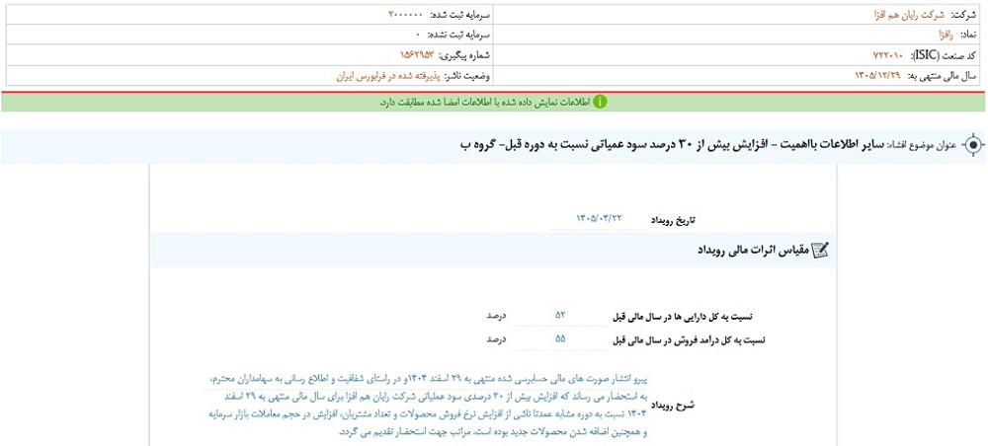This screenshot has width=988, height=446.
Task: Click publisher status پذیرفته شده در فرابورس ایران
Action: pyautogui.click(x=387, y=76)
